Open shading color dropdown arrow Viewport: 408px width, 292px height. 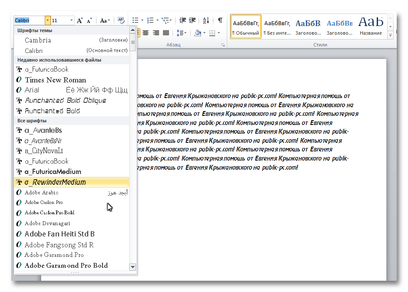click(204, 33)
